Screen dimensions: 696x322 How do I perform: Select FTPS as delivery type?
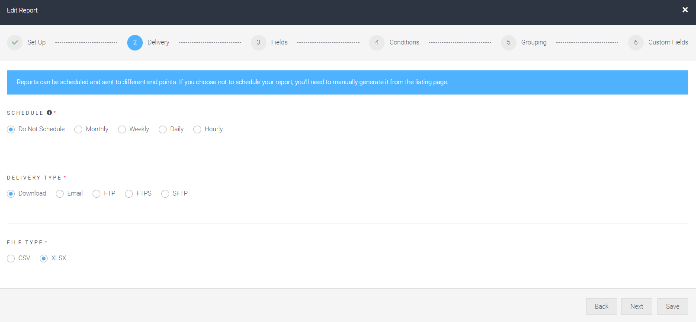tap(129, 194)
